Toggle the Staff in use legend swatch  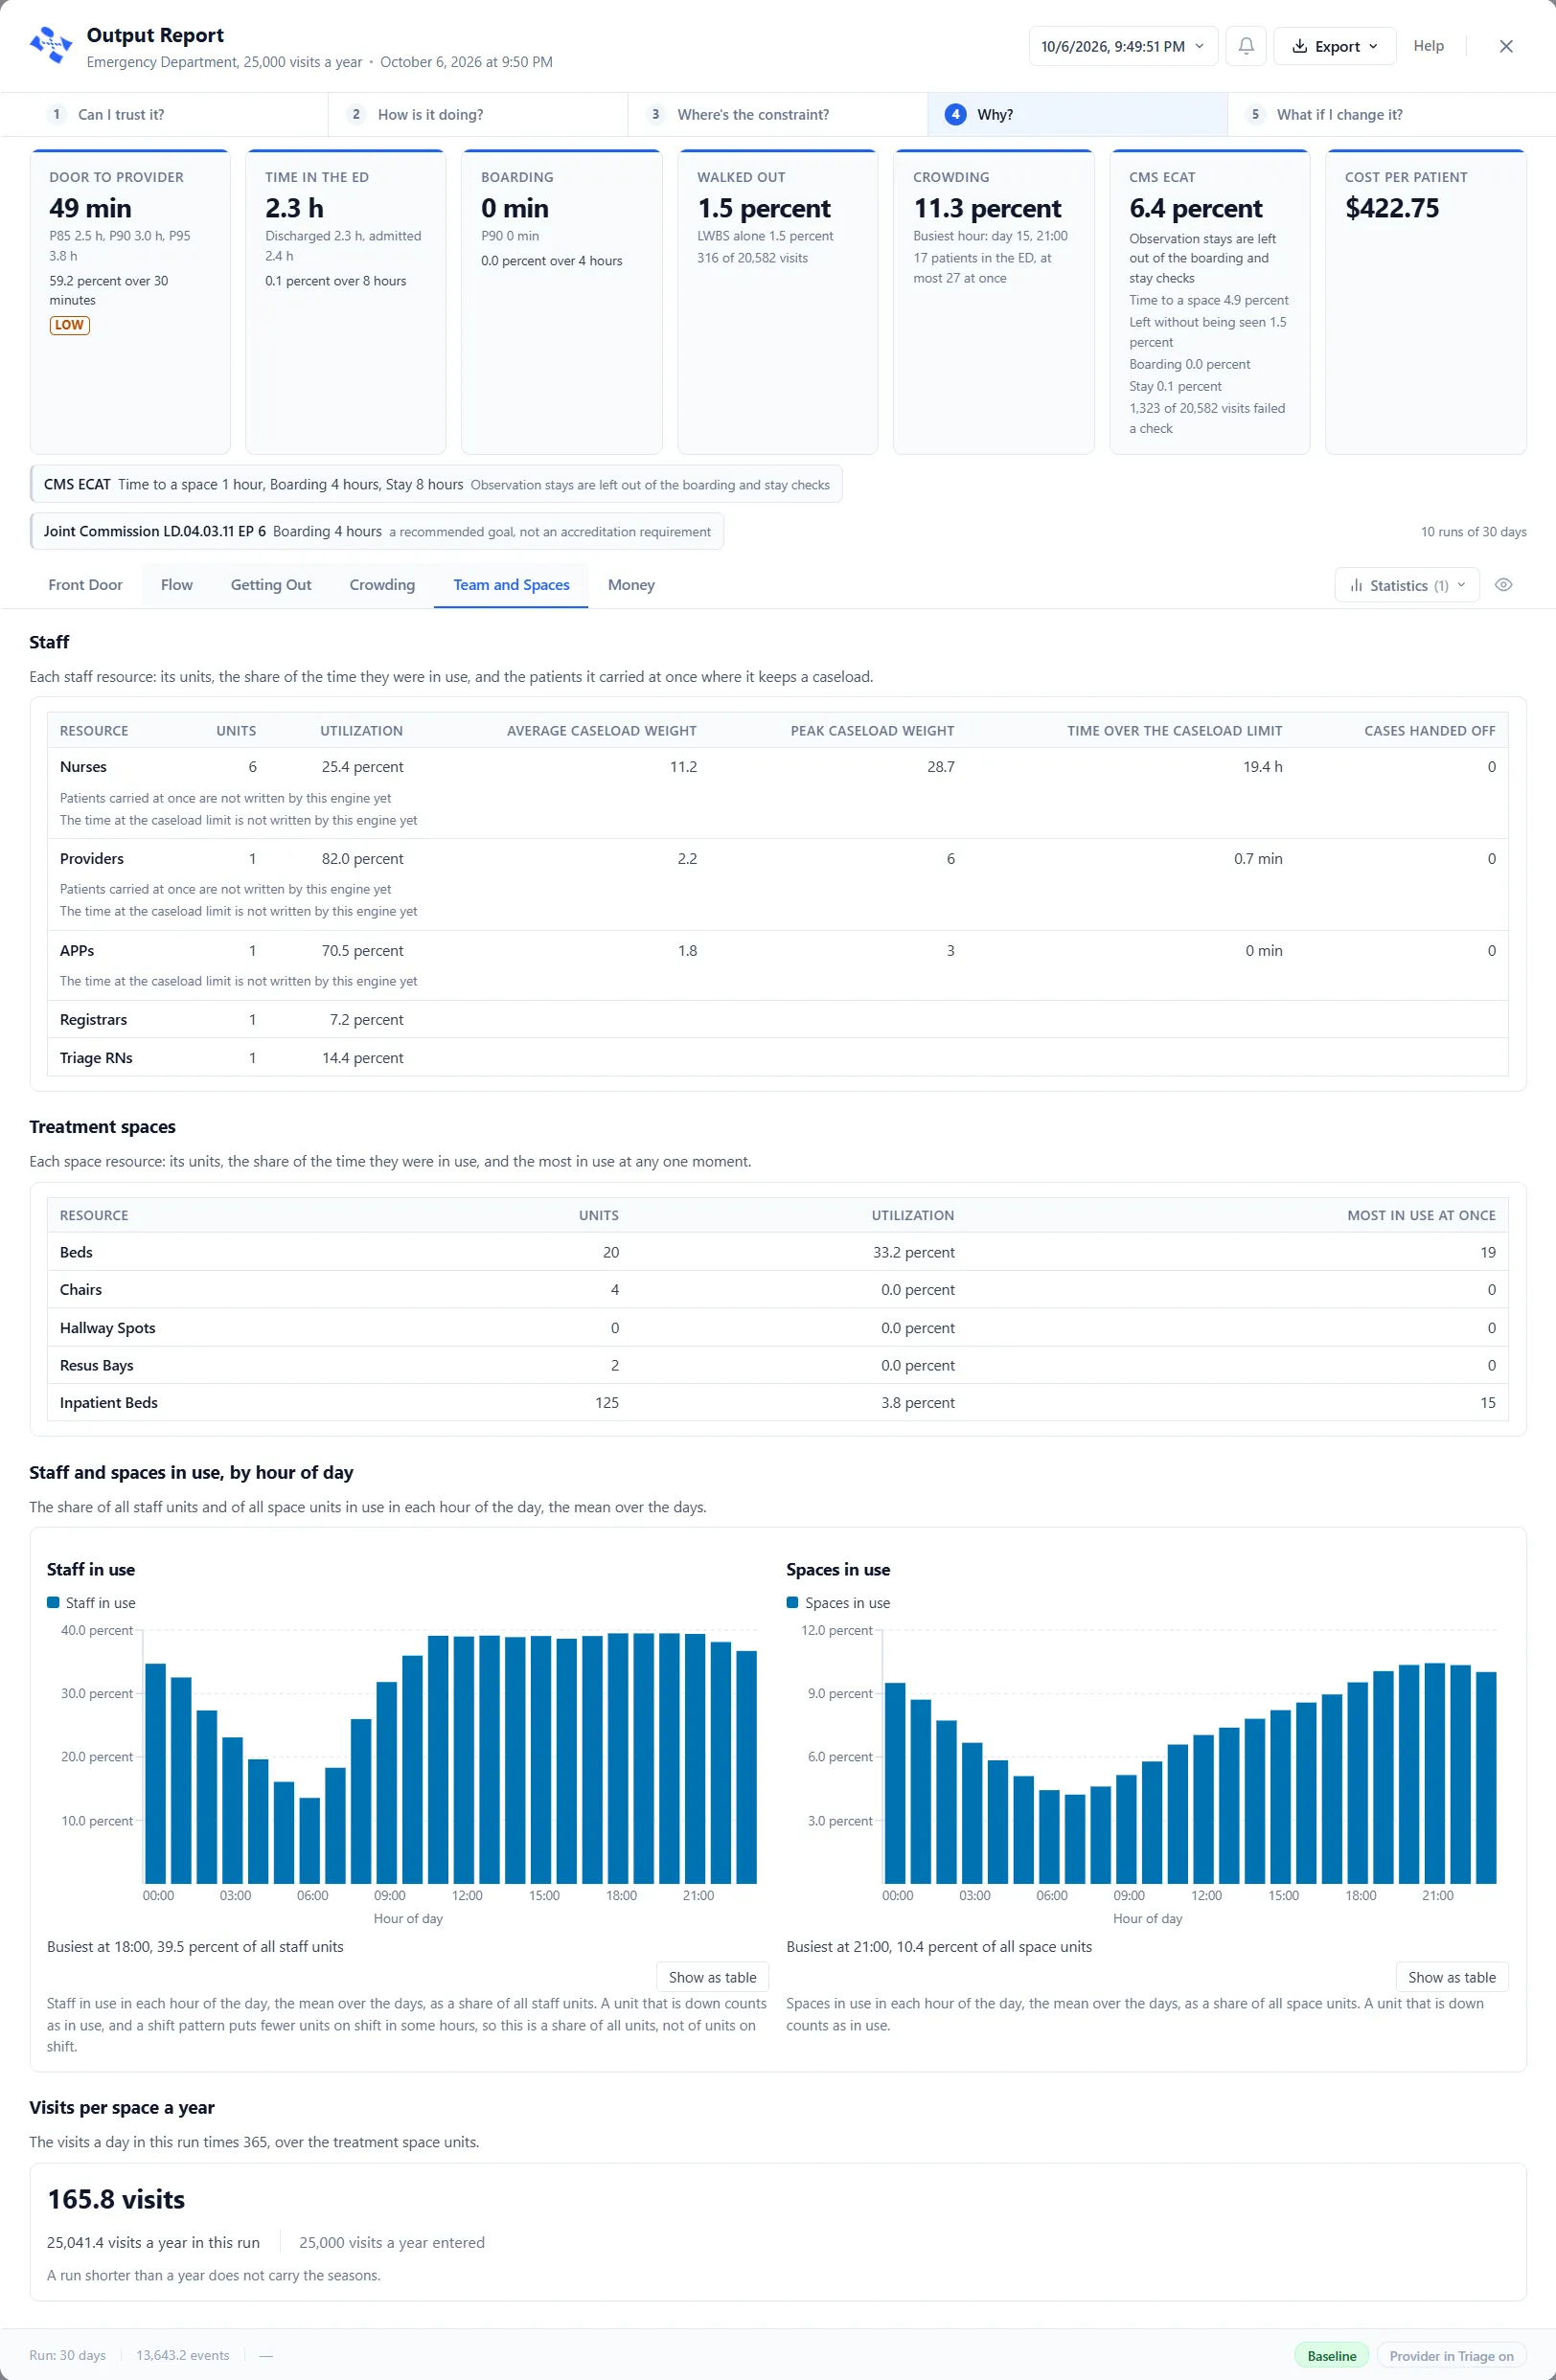coord(53,1602)
